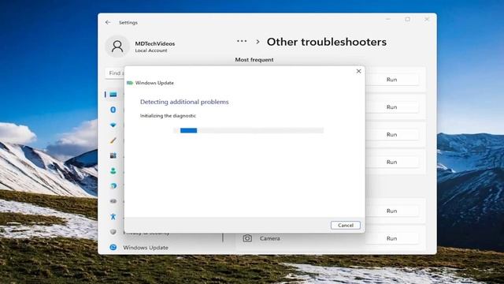Viewport: 504px width, 284px height.
Task: Click the breadcrumb chevron before Other troubleshooters
Action: coord(258,42)
